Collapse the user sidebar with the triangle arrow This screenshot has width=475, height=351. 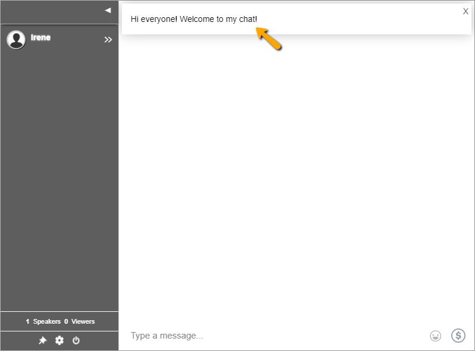pyautogui.click(x=108, y=10)
